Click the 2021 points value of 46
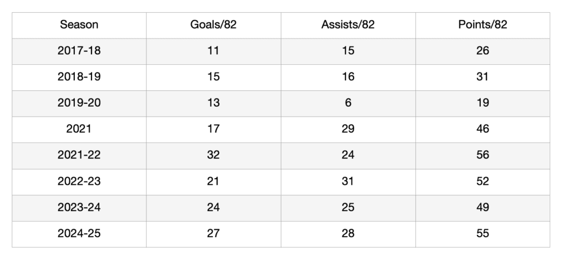The image size is (564, 259). pyautogui.click(x=482, y=129)
